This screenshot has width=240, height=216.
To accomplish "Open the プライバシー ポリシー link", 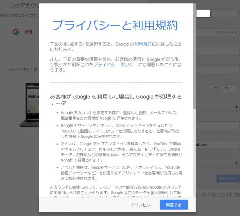I will pyautogui.click(x=116, y=65).
